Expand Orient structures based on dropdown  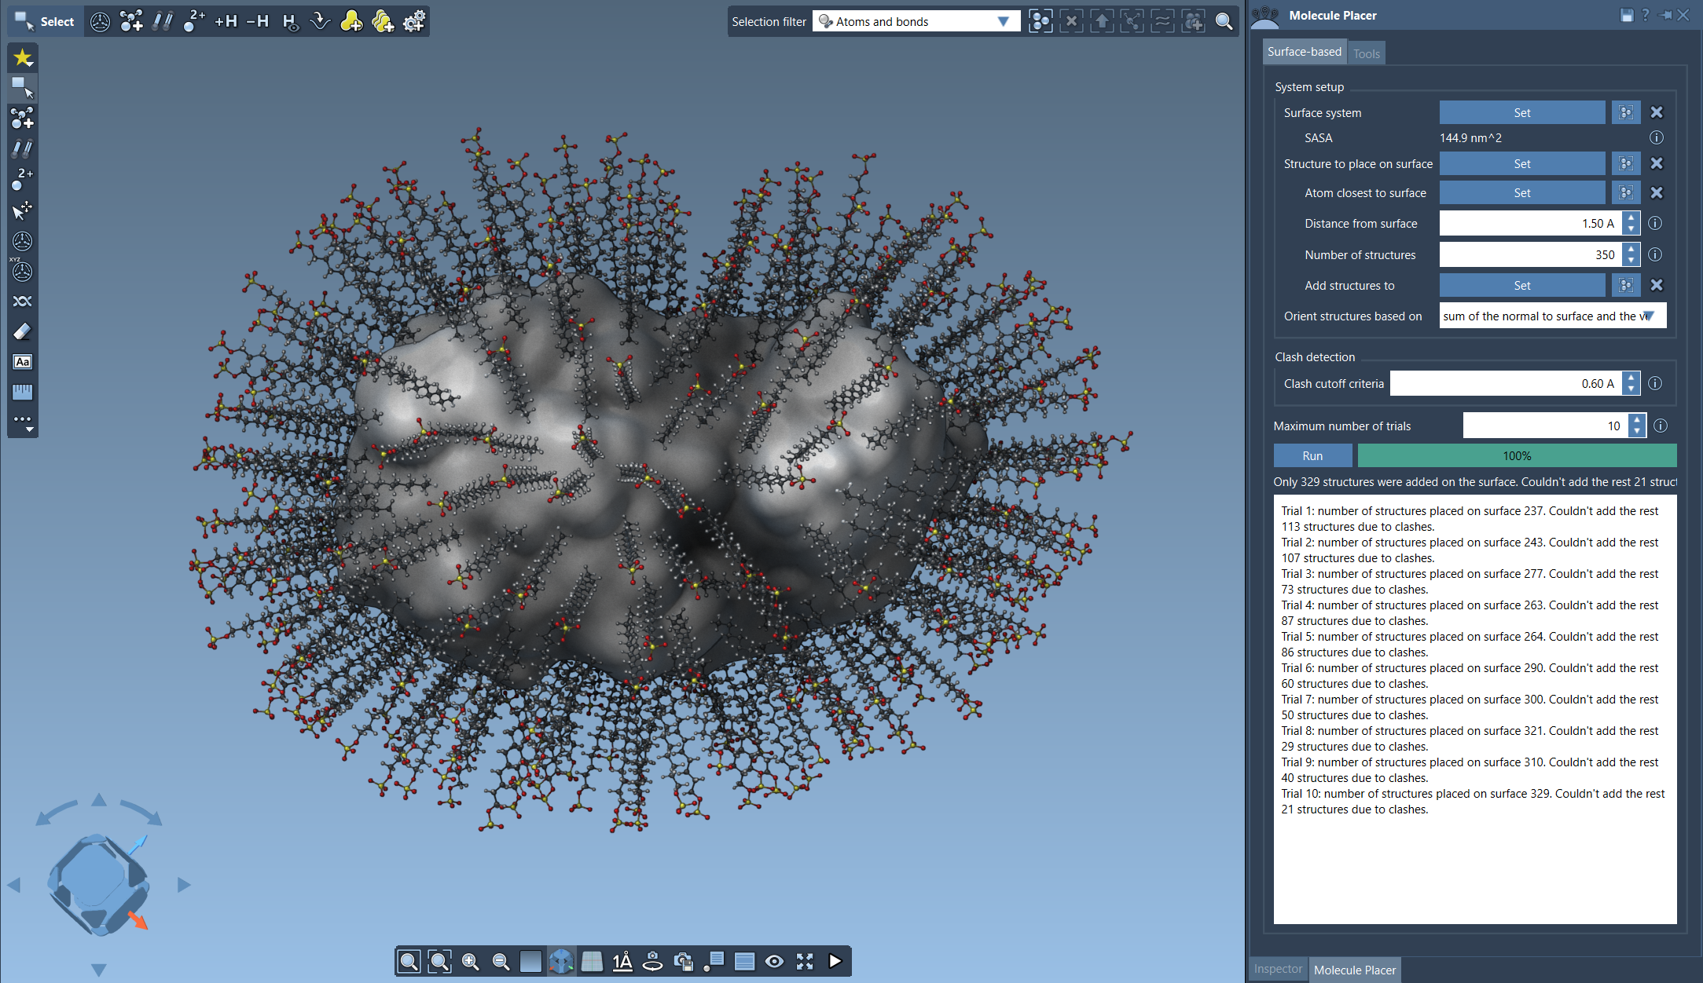[1648, 316]
